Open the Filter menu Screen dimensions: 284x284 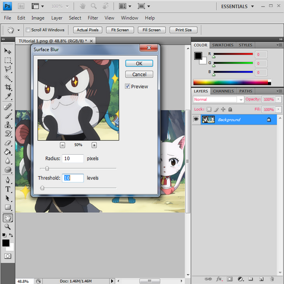(93, 18)
